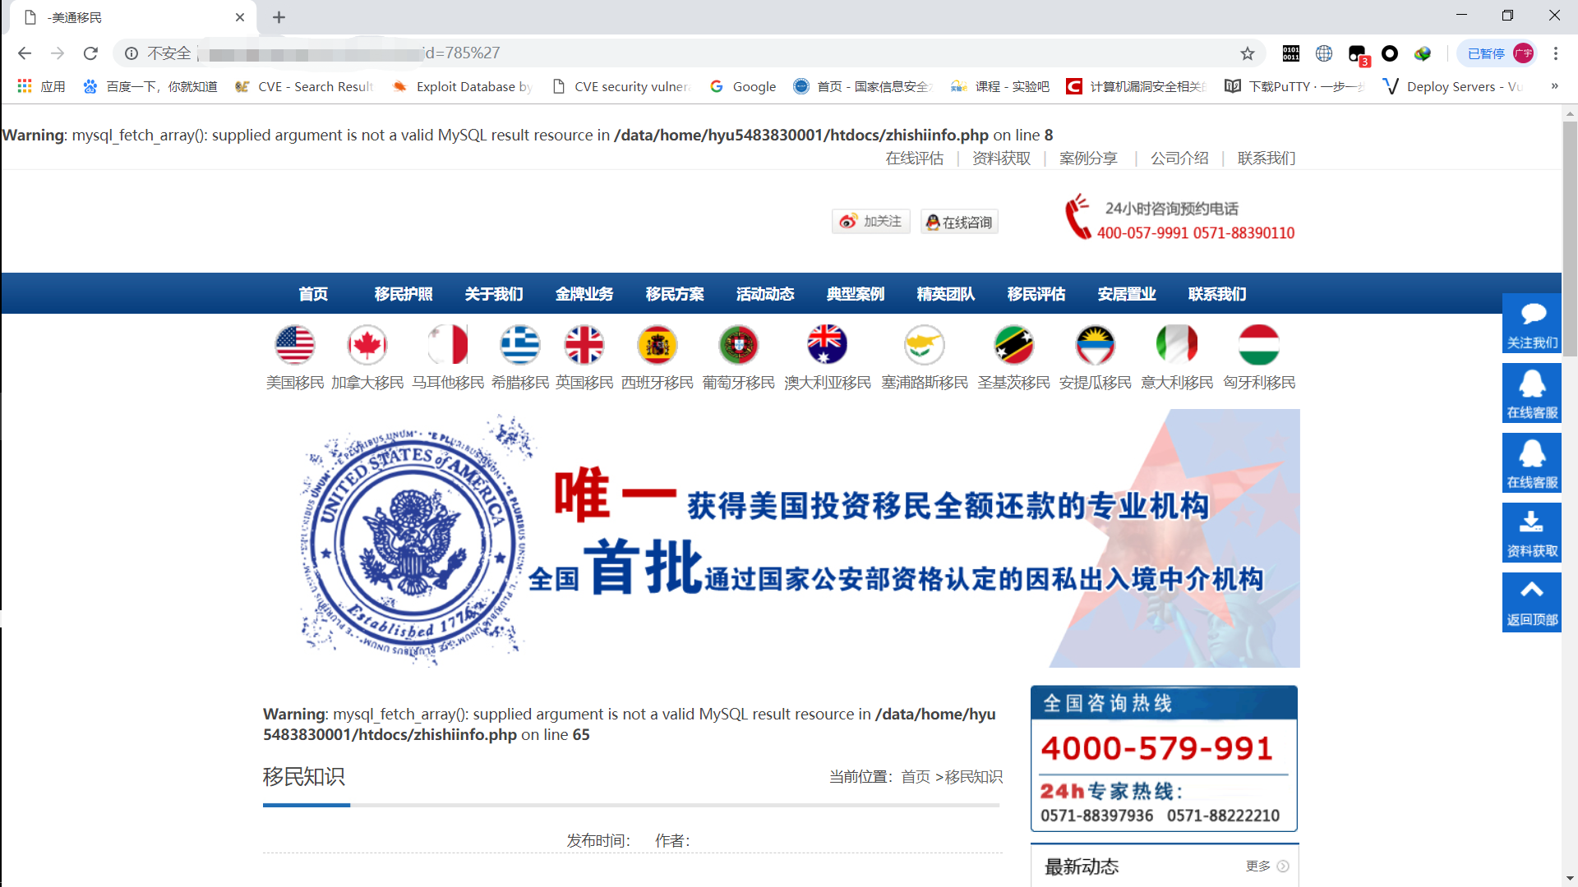Click the Greece flag icon
Image resolution: width=1578 pixels, height=887 pixels.
(520, 345)
